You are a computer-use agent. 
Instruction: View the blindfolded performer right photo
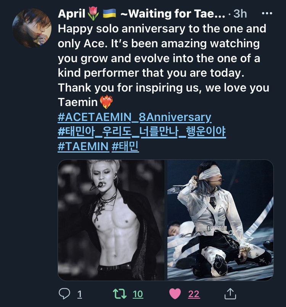point(220,220)
